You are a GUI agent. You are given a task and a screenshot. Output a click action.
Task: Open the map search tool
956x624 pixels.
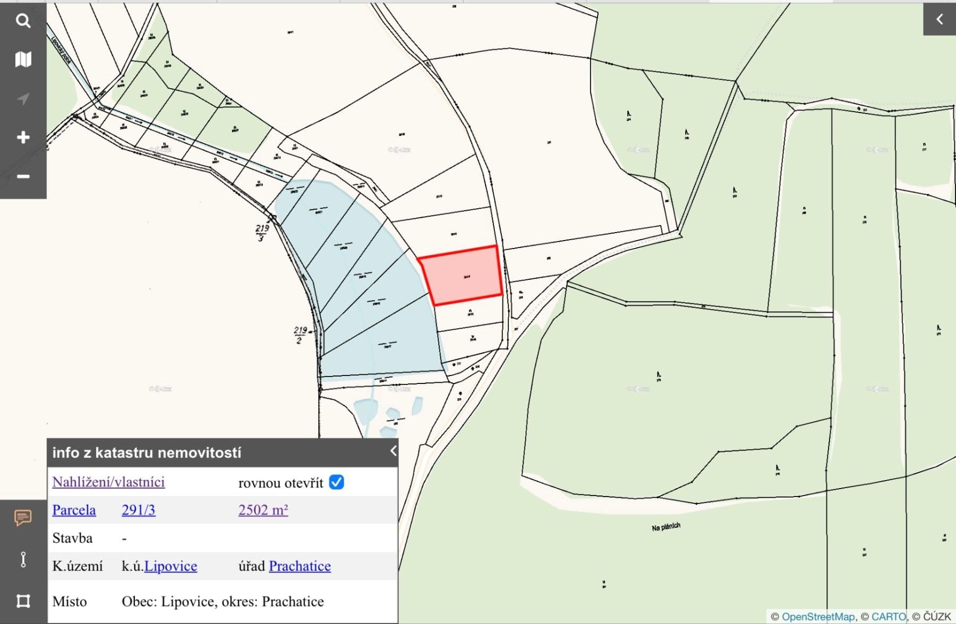point(22,20)
